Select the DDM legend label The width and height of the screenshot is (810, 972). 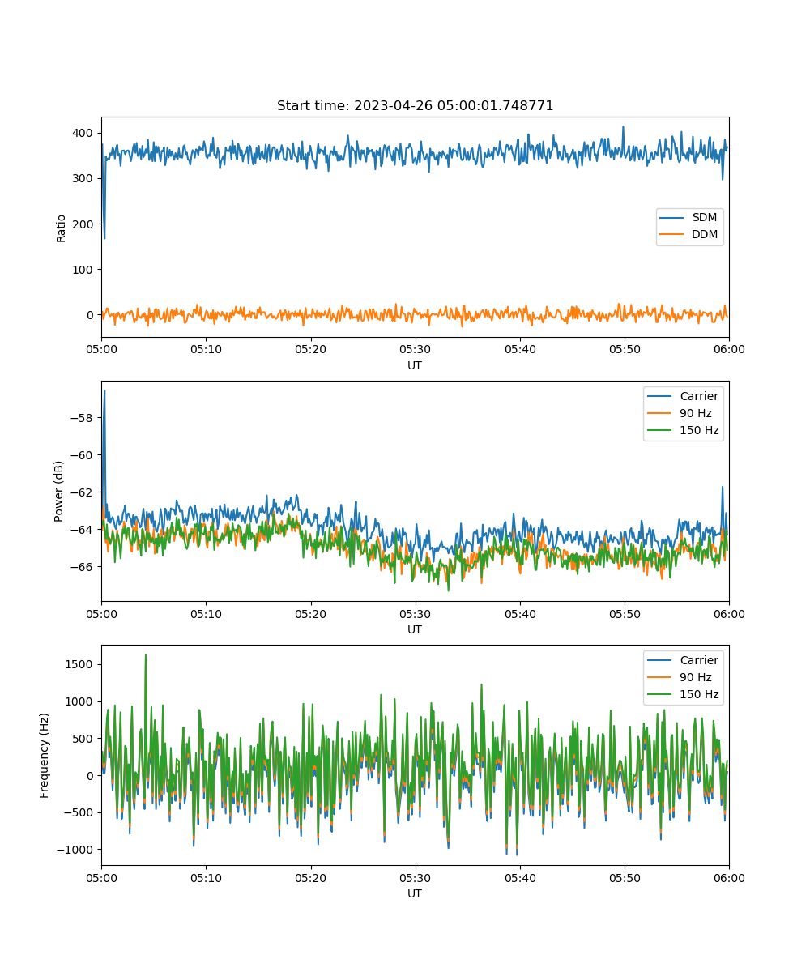tap(706, 235)
